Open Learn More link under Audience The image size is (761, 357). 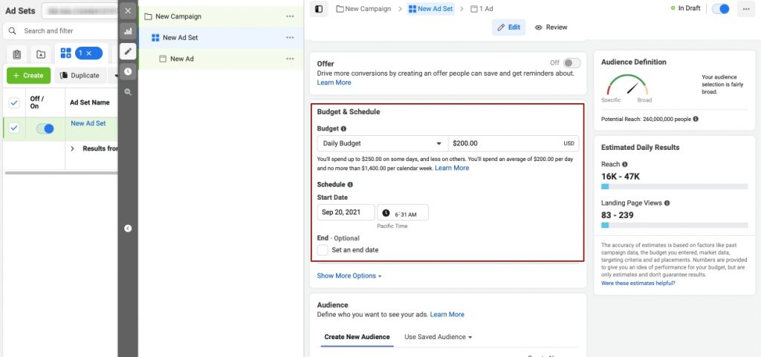point(447,315)
